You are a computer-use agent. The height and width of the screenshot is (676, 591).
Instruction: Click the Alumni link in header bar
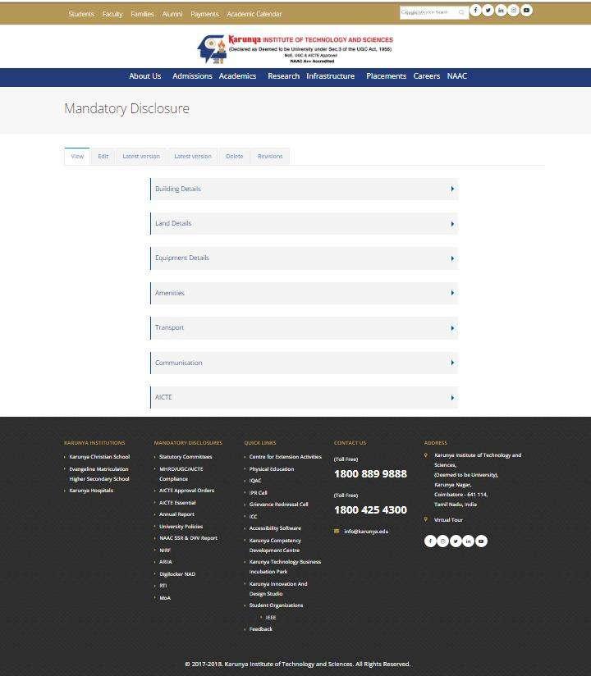172,14
